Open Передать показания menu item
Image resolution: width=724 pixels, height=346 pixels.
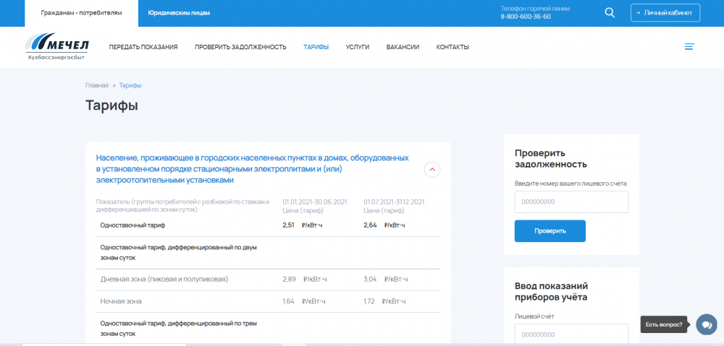click(143, 47)
